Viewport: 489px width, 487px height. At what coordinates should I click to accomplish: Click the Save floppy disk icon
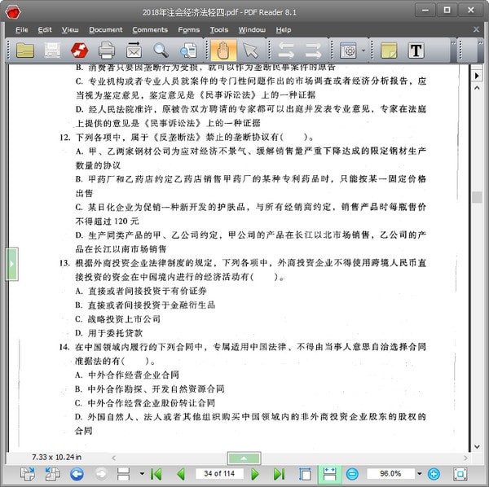(x=52, y=50)
